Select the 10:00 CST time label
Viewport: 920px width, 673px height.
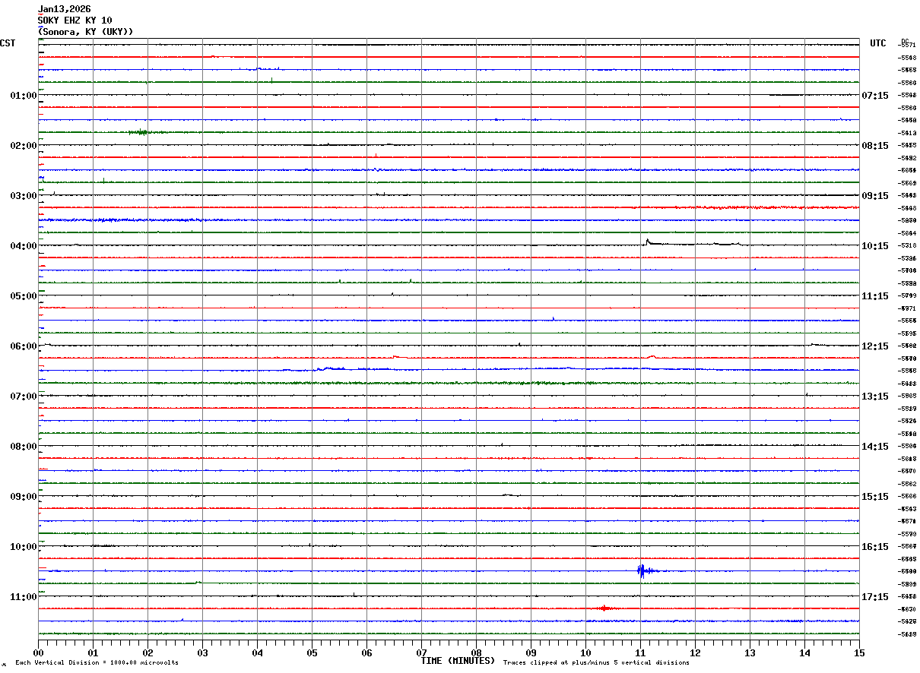click(x=23, y=547)
